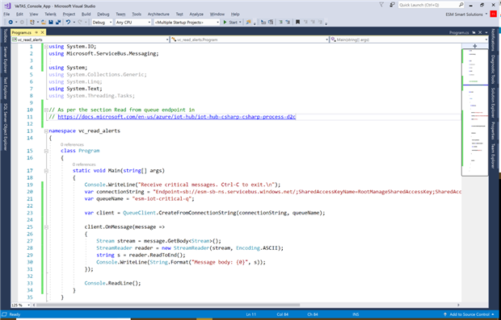Image resolution: width=501 pixels, height=320 pixels.
Task: Click the Send Feedback icon
Action: pos(392,5)
